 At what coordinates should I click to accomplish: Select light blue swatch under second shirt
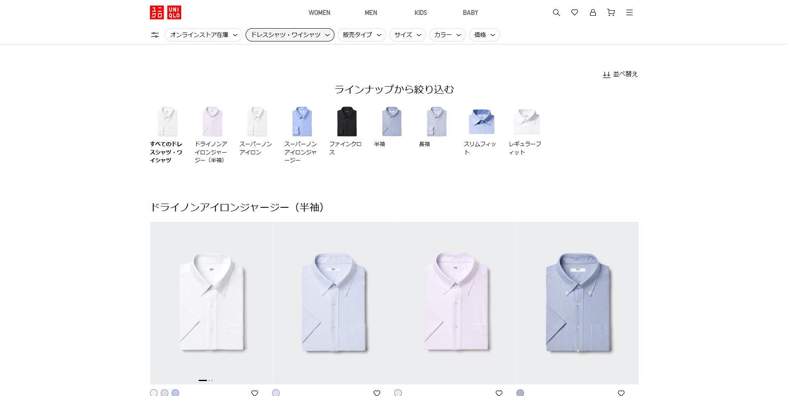(276, 393)
